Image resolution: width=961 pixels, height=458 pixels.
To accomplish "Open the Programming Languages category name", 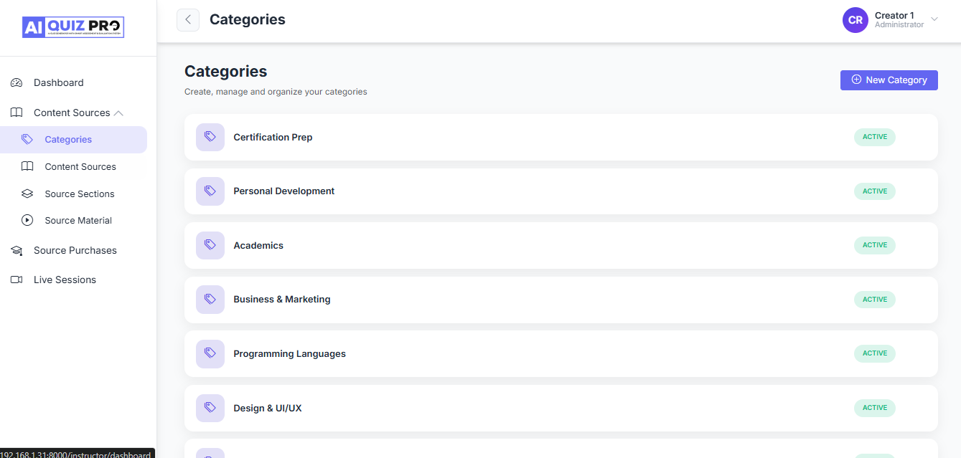I will point(289,354).
